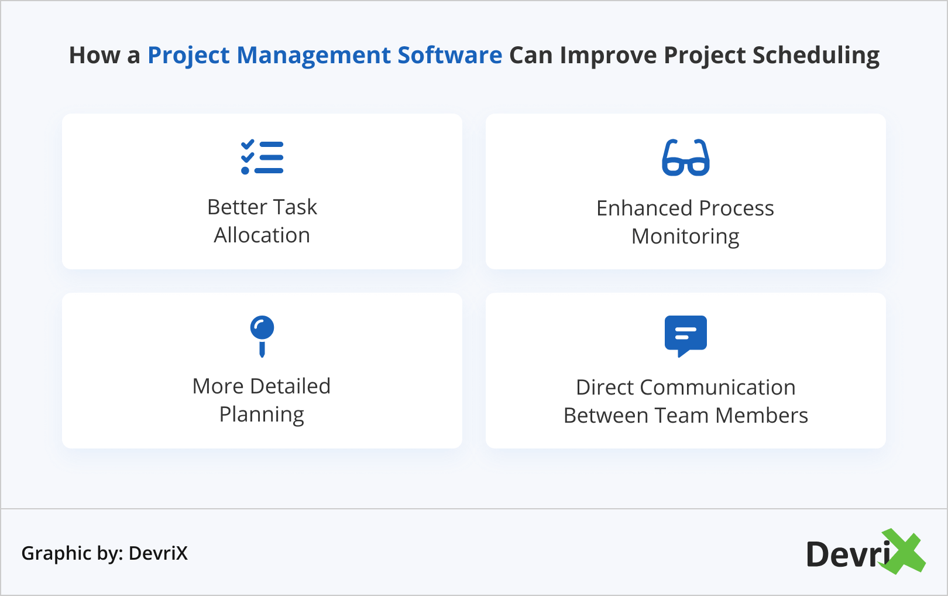Click the green X in the DevriX logo
948x596 pixels.
point(904,552)
